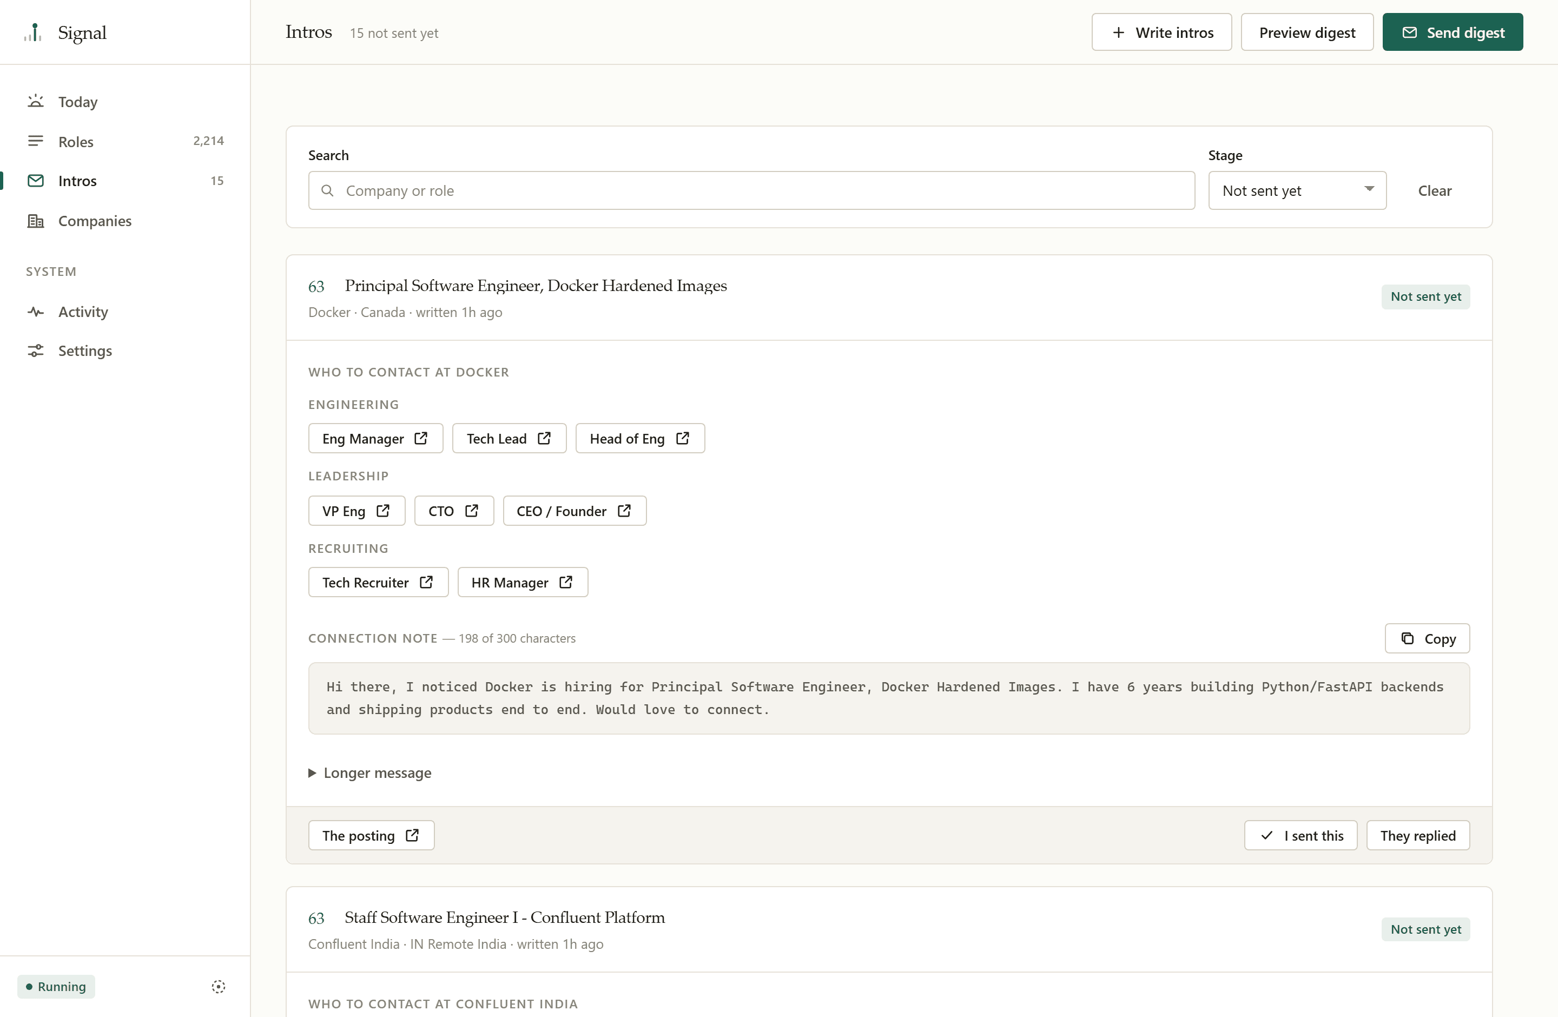Screen dimensions: 1558x1017
Task: Click external-link icon on CTO
Action: pyautogui.click(x=471, y=510)
